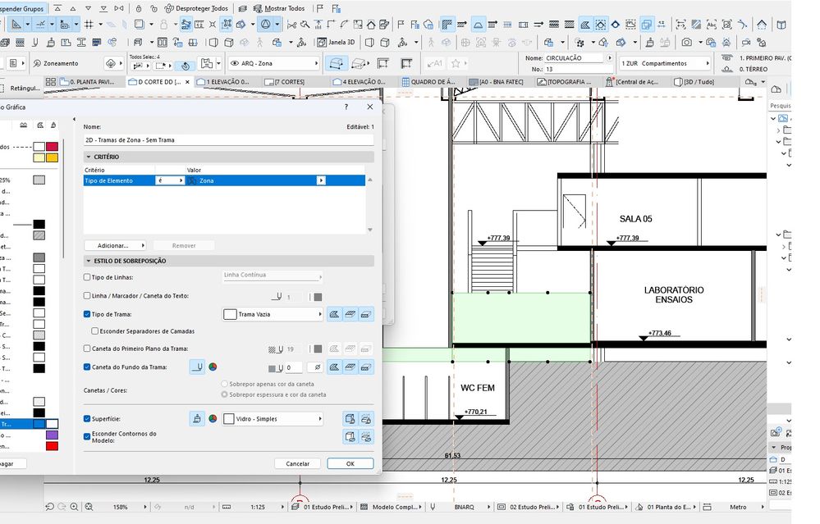Screen dimensions: 820x524
Task: Click the Zoneamento layer icon
Action: tap(37, 63)
